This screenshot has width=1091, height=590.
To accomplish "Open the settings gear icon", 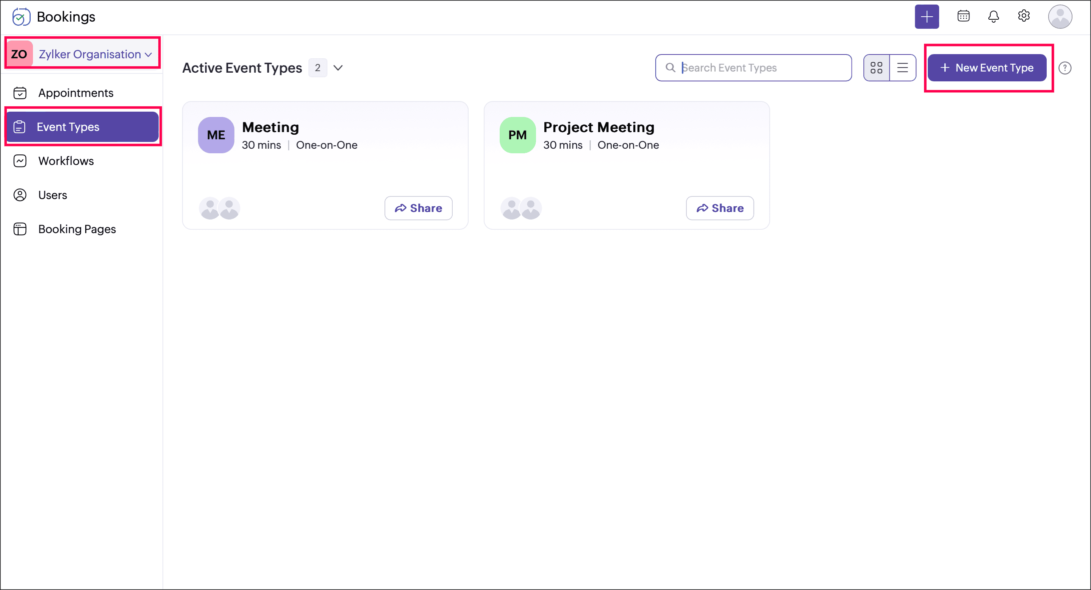I will click(x=1023, y=16).
